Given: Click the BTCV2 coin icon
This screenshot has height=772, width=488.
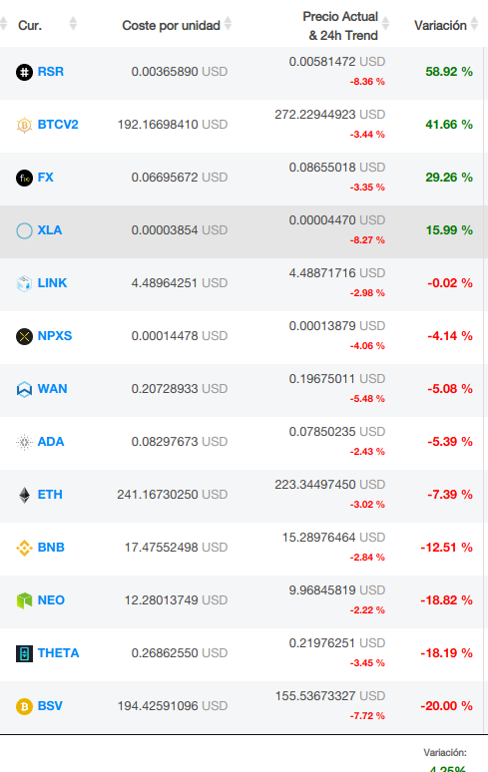Looking at the screenshot, I should tap(24, 125).
